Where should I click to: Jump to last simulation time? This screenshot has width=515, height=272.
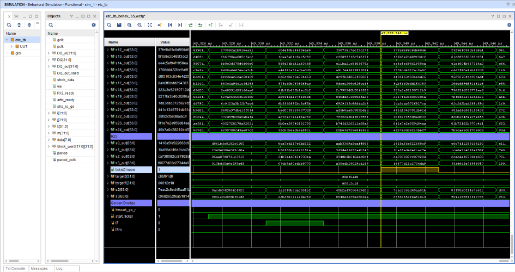tap(180, 25)
